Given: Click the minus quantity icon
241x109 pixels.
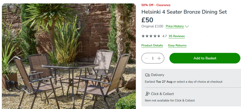Looking at the screenshot, I should [146, 58].
